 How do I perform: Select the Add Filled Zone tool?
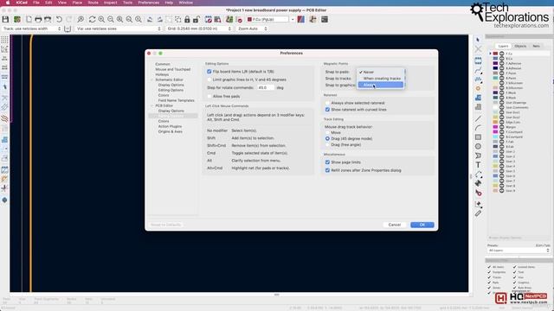click(x=478, y=98)
